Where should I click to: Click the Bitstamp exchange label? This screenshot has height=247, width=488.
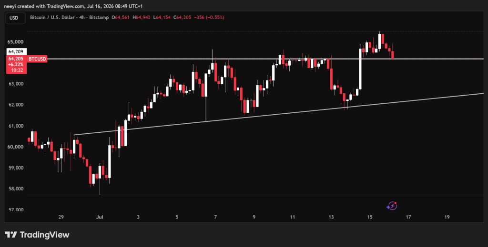[98, 18]
